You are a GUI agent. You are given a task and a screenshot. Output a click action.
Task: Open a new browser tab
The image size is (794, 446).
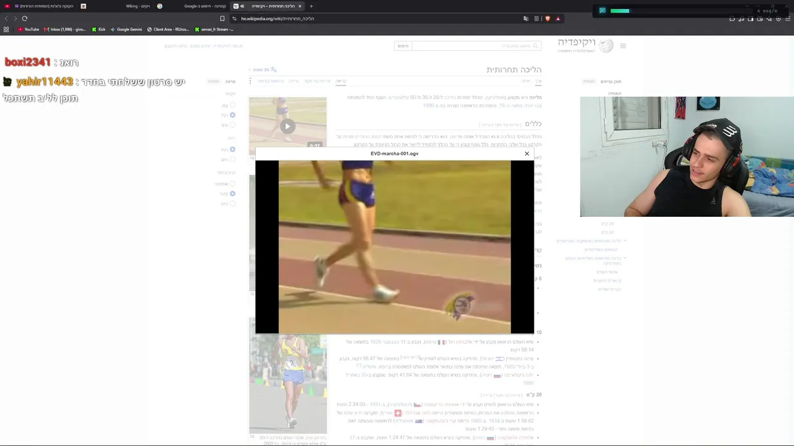[x=311, y=6]
